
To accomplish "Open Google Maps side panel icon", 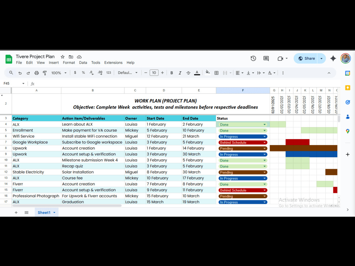I will pos(348,131).
